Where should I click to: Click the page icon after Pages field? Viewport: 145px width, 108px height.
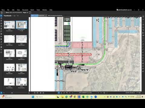click(x=30, y=13)
